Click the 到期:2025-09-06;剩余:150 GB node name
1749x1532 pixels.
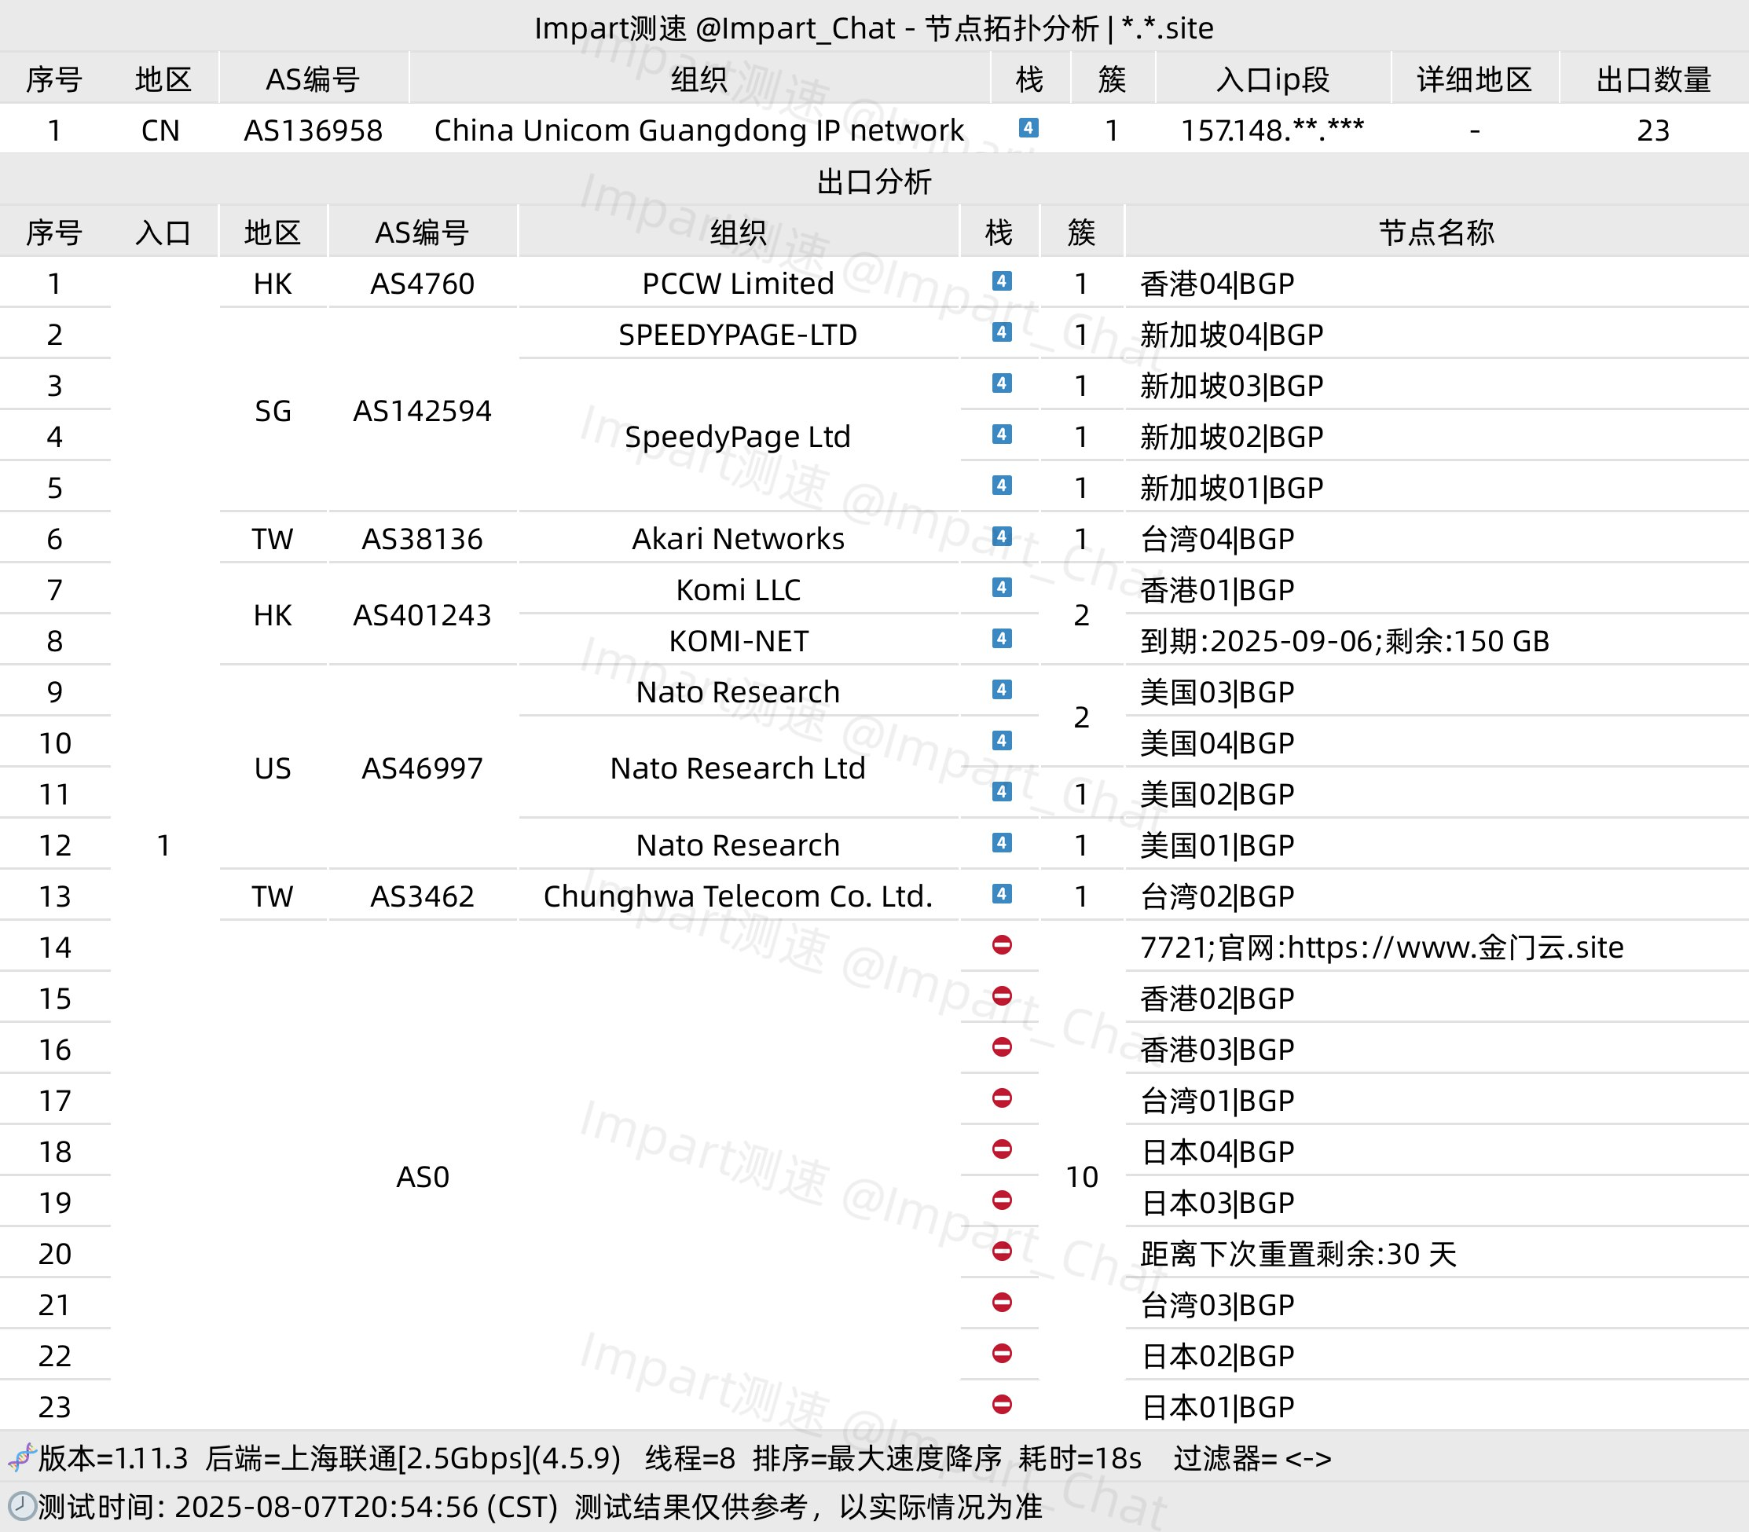pos(1344,641)
